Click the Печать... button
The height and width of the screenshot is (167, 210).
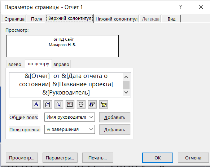point(98,158)
